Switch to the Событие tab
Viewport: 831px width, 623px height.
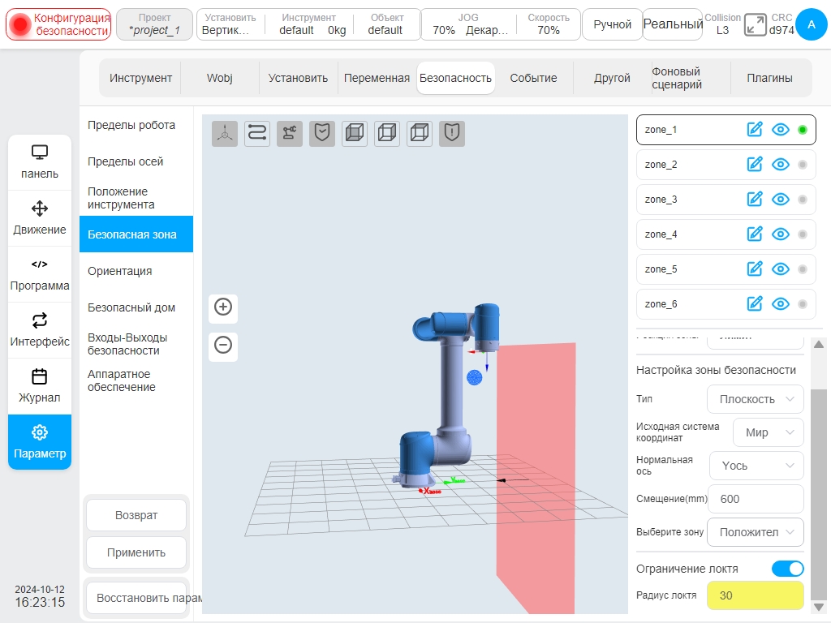[533, 79]
